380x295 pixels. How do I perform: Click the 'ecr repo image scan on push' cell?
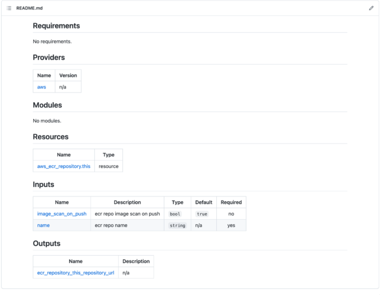click(127, 214)
